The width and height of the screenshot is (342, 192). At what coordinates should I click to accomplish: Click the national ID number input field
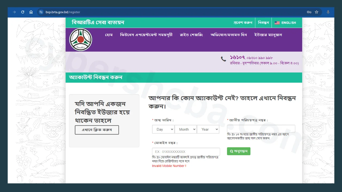click(x=261, y=129)
